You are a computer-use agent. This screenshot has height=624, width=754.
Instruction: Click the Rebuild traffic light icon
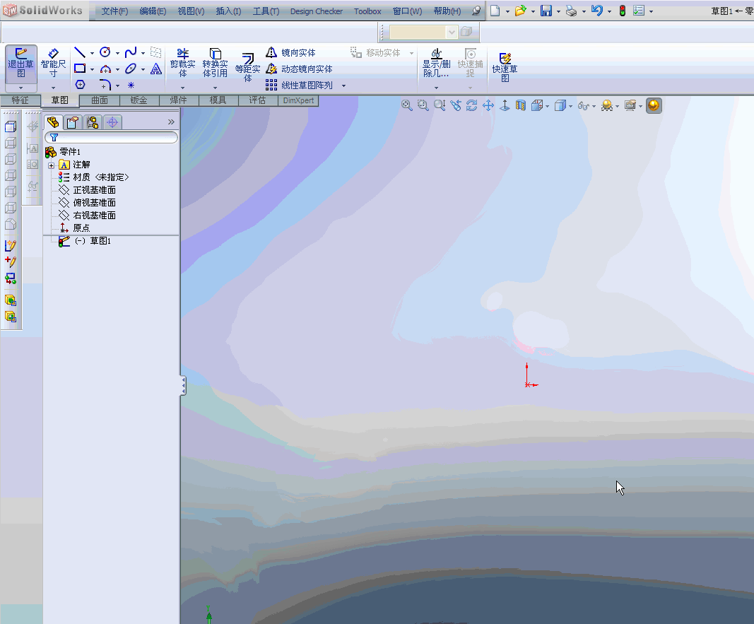pos(623,11)
